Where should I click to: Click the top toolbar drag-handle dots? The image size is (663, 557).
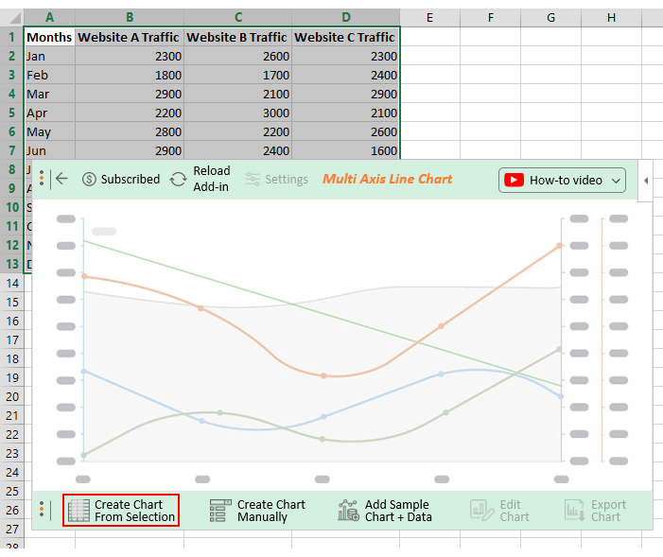point(42,179)
